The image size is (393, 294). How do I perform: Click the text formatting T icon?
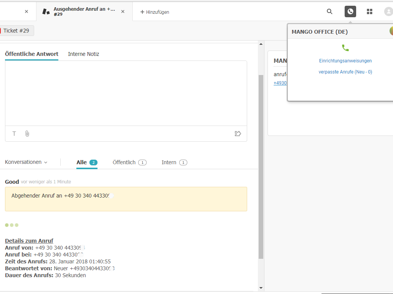coord(14,134)
